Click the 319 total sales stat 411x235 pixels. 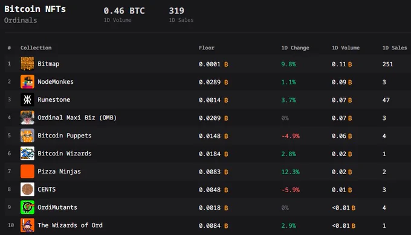[176, 11]
